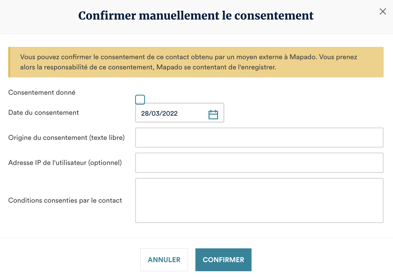Click the '(optionnel)' hint text
Image resolution: width=393 pixels, height=277 pixels.
pos(105,163)
